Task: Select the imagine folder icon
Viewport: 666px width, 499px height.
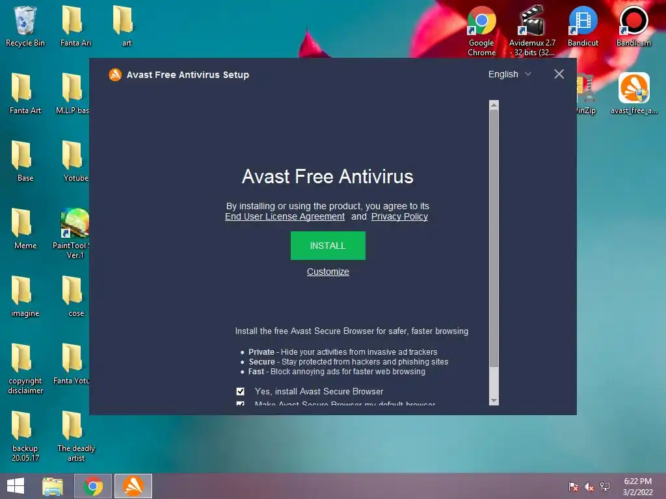Action: 25,296
